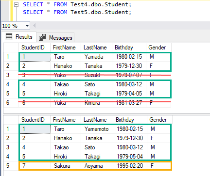The height and width of the screenshot is (176, 210).
Task: Select Birthday header in first result grid
Action: pyautogui.click(x=129, y=48)
